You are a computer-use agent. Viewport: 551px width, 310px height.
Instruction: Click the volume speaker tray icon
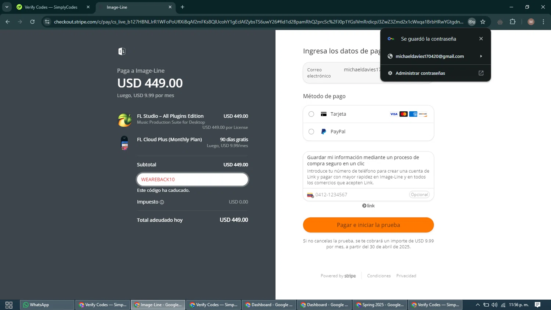point(494,305)
